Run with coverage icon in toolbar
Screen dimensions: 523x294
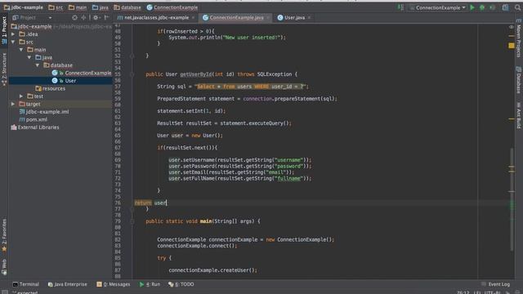point(492,7)
